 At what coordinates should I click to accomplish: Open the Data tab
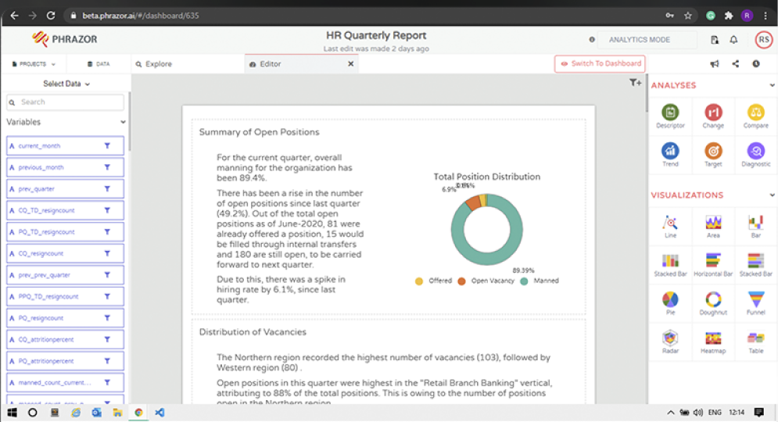99,64
